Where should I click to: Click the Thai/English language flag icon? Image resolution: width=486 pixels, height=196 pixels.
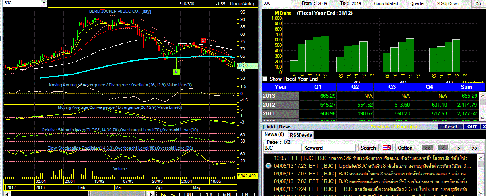[x=387, y=148]
